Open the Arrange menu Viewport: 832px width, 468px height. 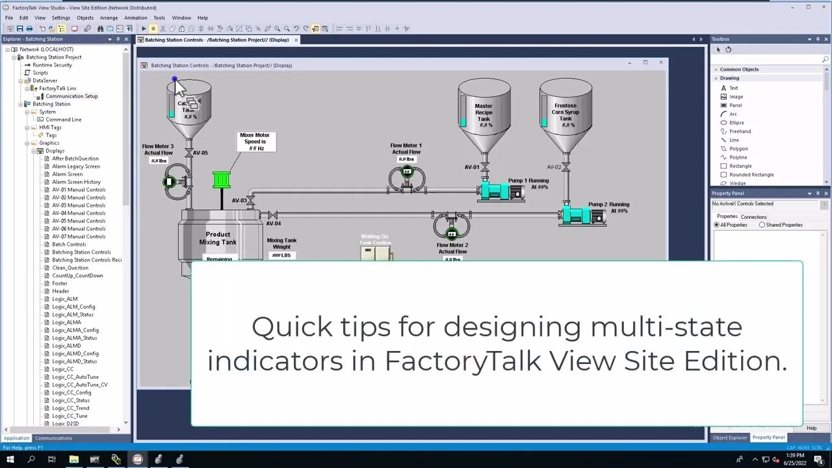(109, 18)
